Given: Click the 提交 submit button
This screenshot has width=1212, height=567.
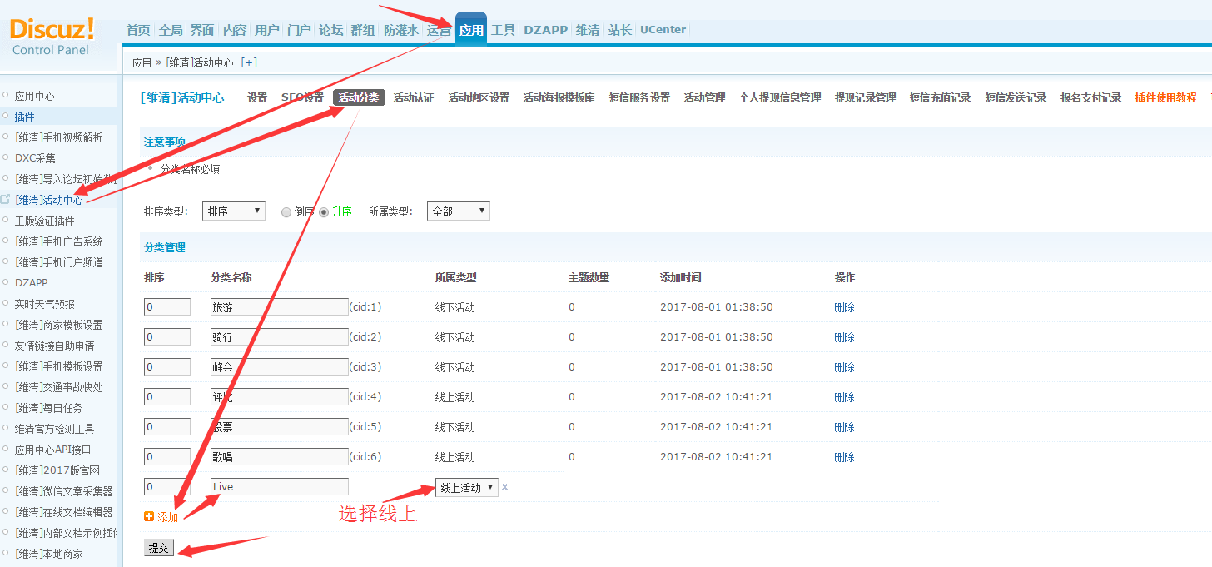Looking at the screenshot, I should pyautogui.click(x=159, y=547).
